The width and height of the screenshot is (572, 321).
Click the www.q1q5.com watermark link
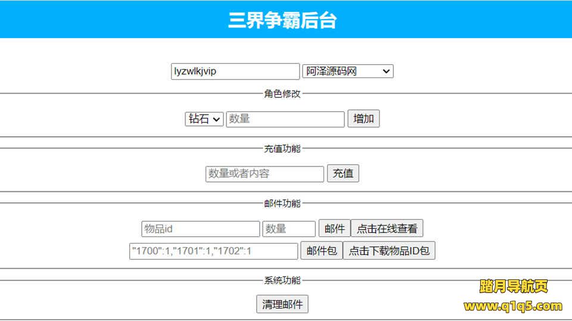[513, 306]
